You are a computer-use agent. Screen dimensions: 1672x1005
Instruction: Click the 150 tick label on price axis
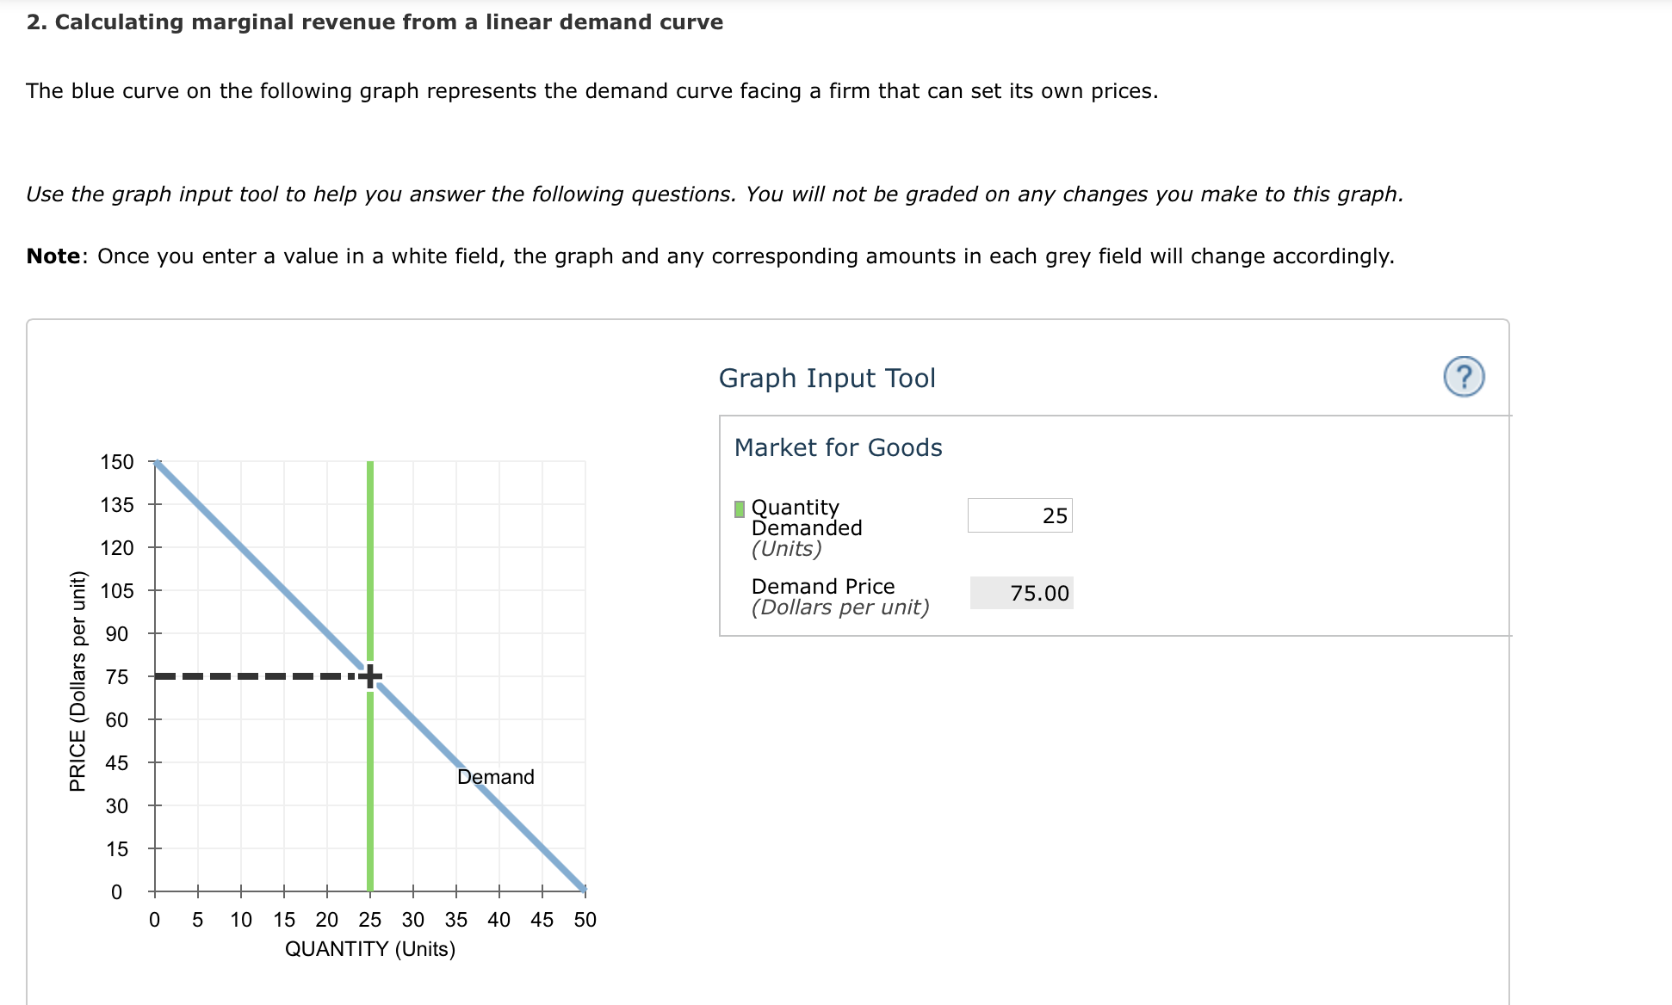pyautogui.click(x=117, y=462)
